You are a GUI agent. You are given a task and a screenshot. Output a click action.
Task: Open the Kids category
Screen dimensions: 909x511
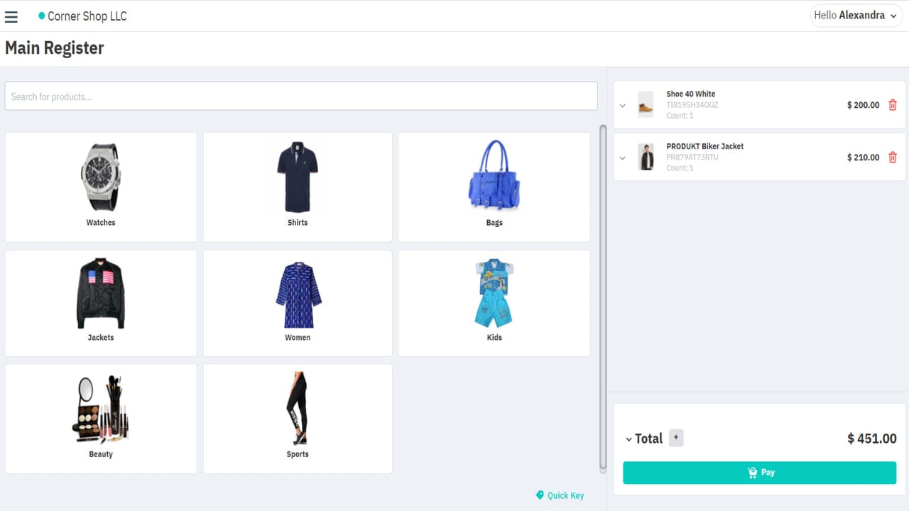pyautogui.click(x=494, y=303)
